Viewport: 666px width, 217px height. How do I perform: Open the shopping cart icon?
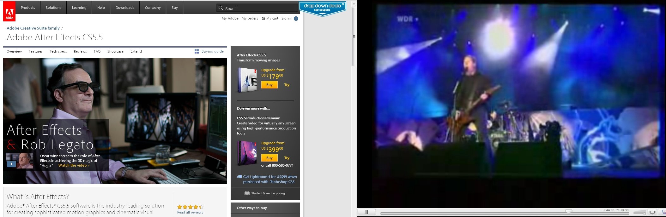click(263, 18)
